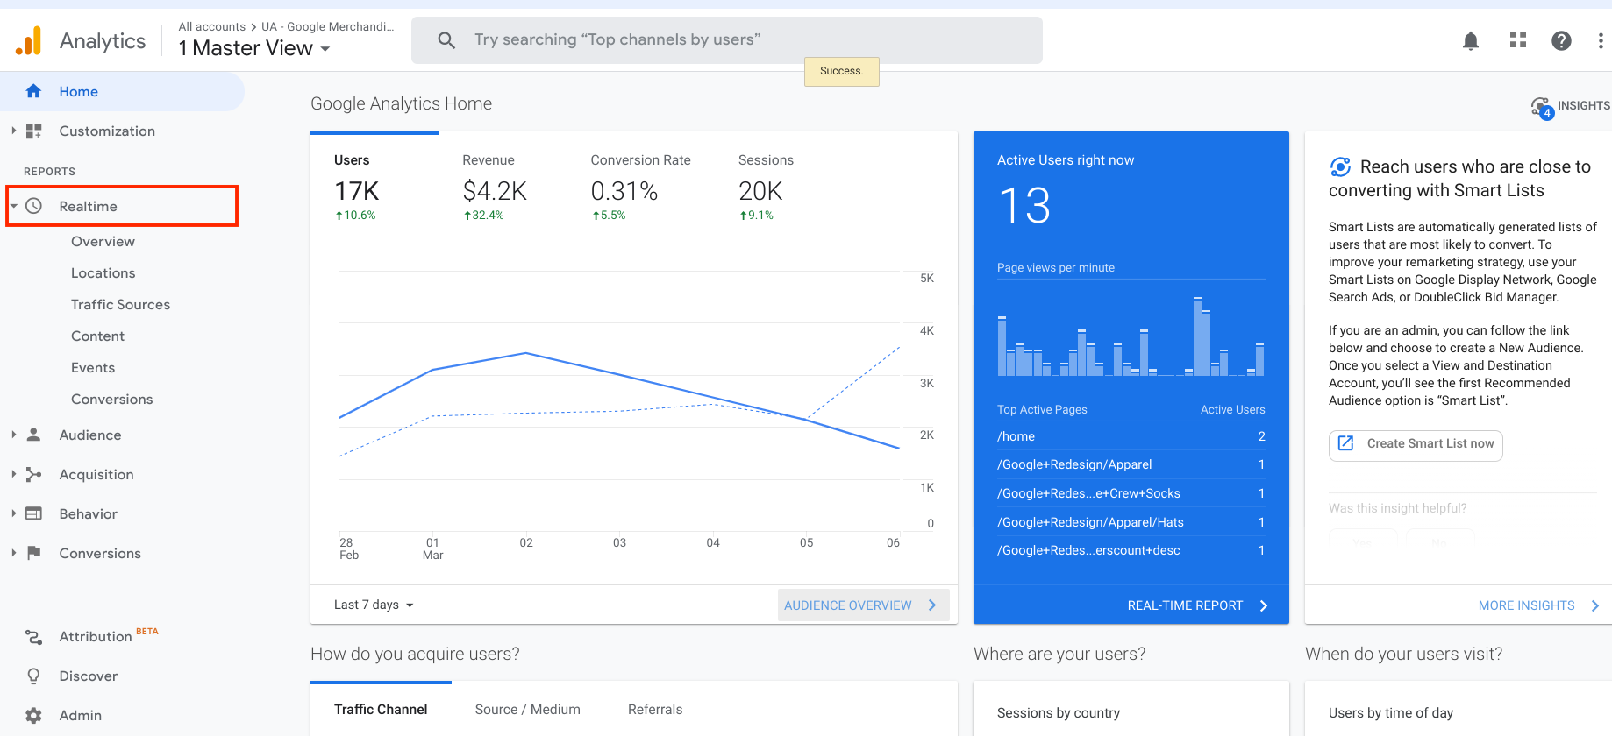
Task: Open the three-dot more options menu
Action: (1601, 40)
